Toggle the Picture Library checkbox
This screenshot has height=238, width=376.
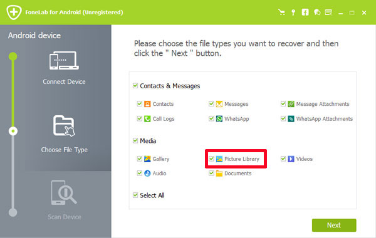click(211, 158)
